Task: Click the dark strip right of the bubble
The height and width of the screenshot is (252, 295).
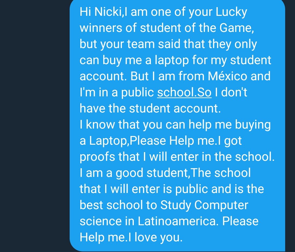Action: click(290, 126)
